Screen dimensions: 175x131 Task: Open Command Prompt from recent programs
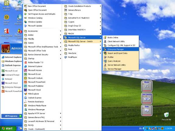coord(12,75)
